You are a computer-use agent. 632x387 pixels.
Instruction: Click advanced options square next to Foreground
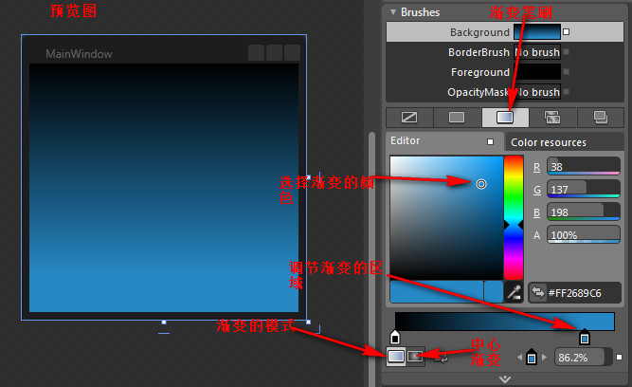567,71
